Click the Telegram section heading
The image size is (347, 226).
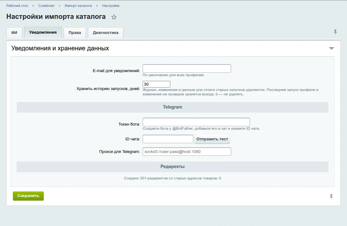[173, 107]
